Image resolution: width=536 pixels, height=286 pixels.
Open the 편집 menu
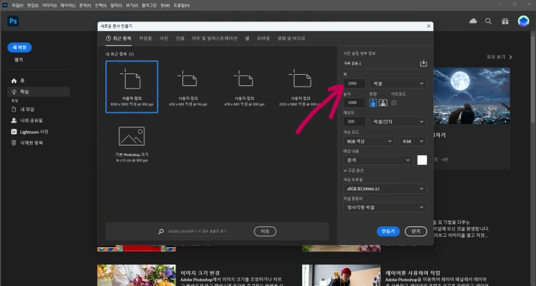tap(33, 6)
